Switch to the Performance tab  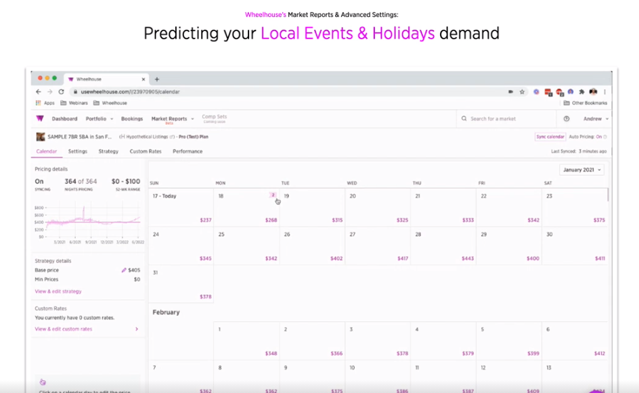(188, 151)
